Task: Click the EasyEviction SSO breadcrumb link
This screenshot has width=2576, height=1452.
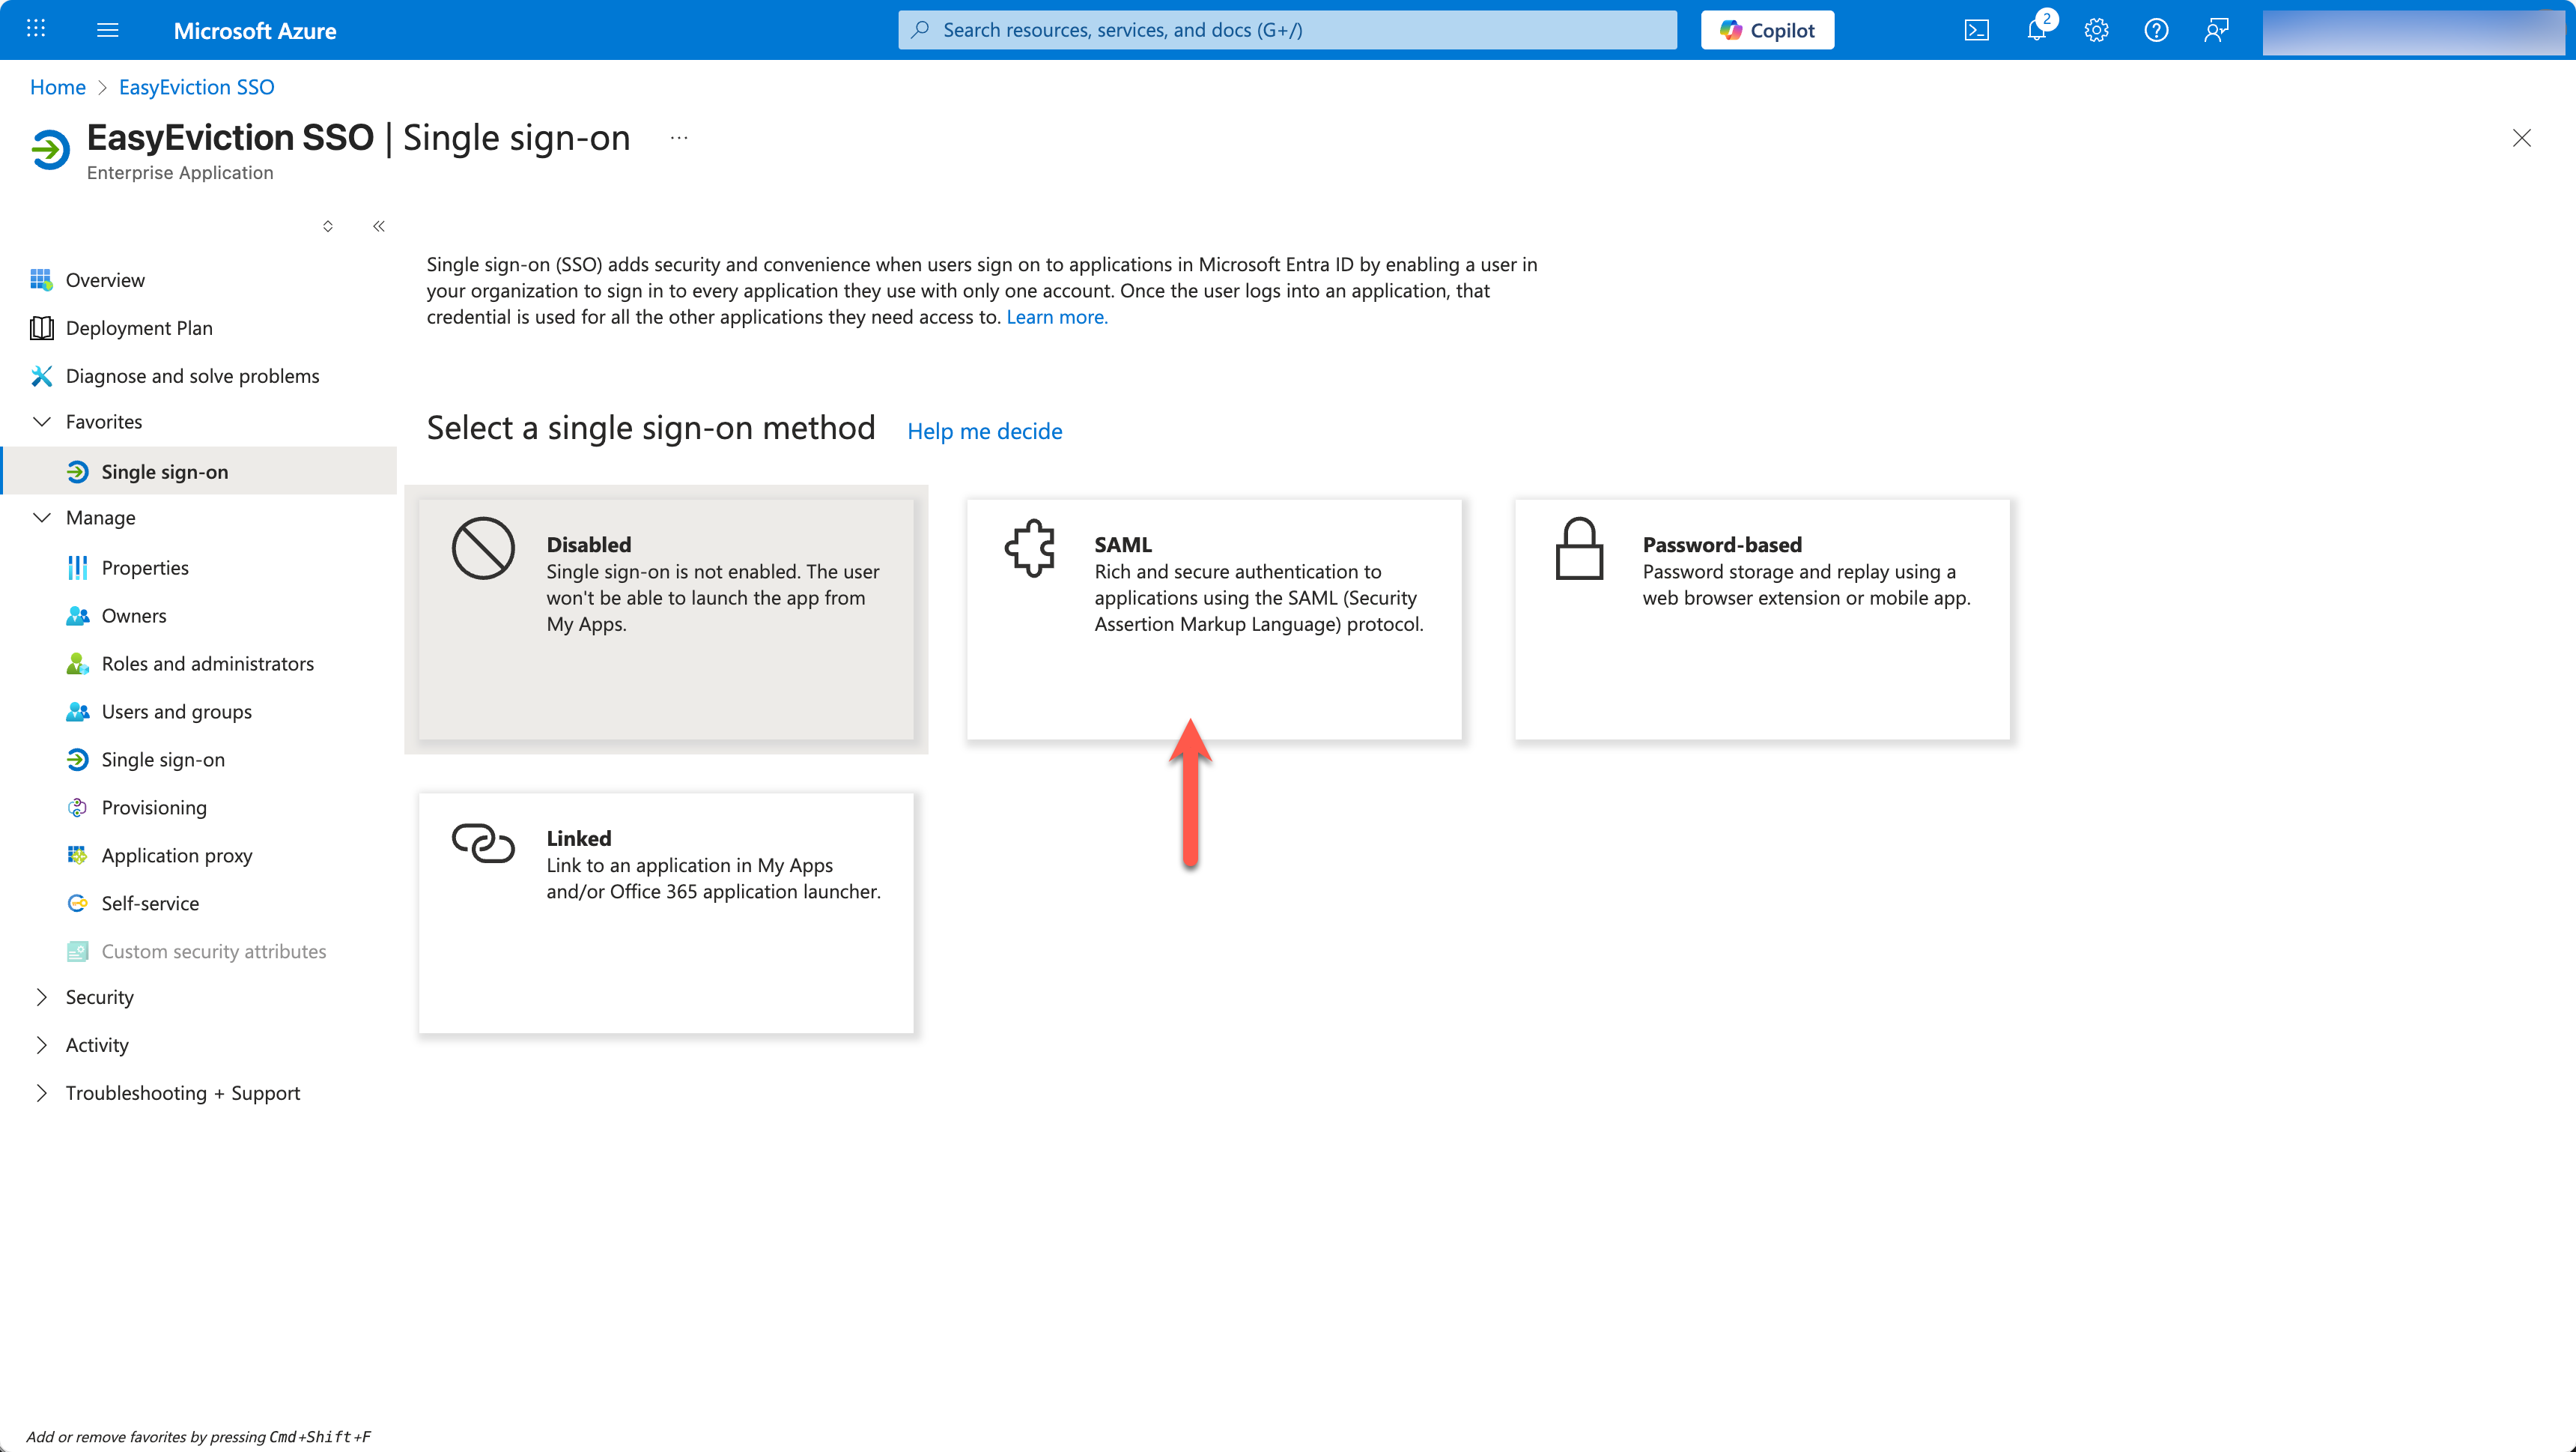Action: point(196,87)
